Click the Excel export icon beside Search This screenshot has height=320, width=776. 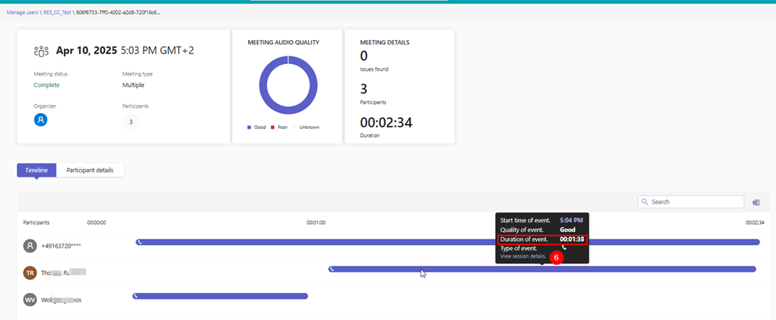(x=756, y=203)
